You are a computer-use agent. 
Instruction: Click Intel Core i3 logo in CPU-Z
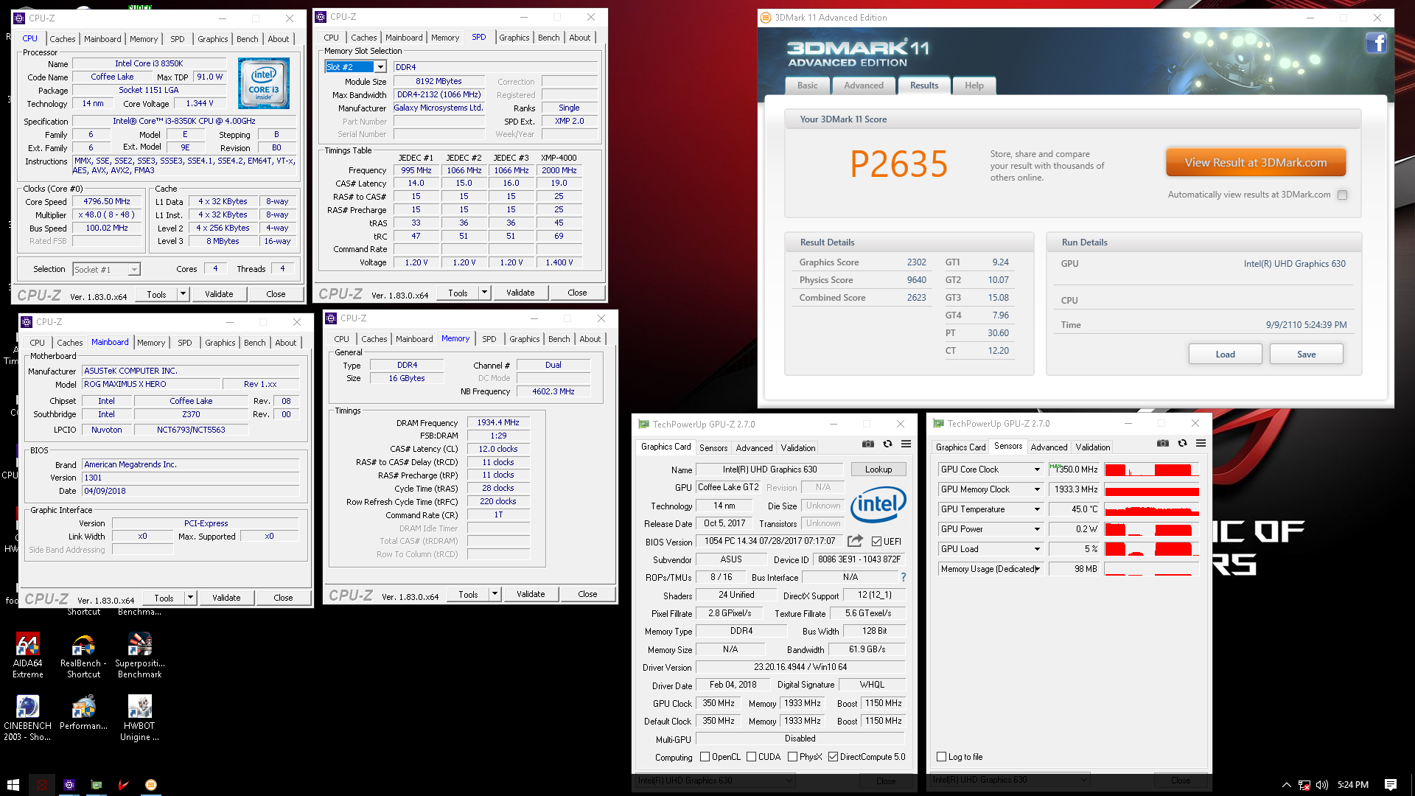click(x=264, y=83)
